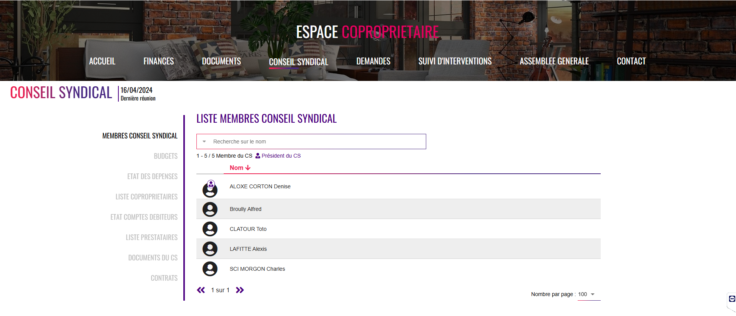
Task: Select CONTRATS in the side menu
Action: coord(164,278)
